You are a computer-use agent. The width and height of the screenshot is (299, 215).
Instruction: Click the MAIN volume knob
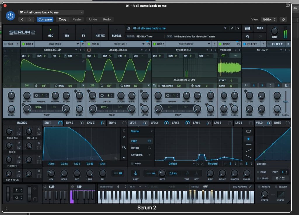[274, 31]
